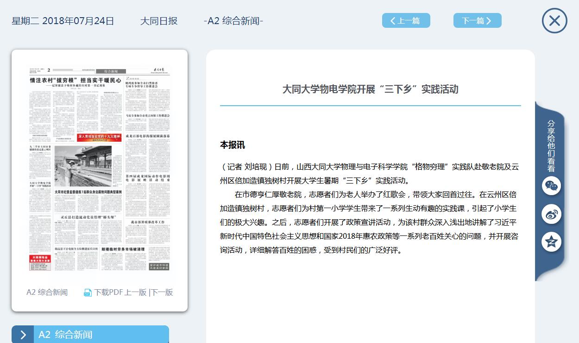The image size is (579, 343).
Task: Share the article to QQ Zone
Action: click(x=551, y=242)
